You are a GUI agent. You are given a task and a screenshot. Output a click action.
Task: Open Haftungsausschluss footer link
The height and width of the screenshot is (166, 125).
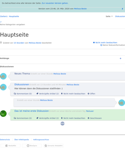41,140
